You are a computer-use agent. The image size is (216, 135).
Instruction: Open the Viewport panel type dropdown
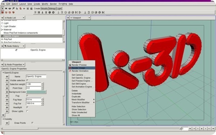(x=89, y=18)
